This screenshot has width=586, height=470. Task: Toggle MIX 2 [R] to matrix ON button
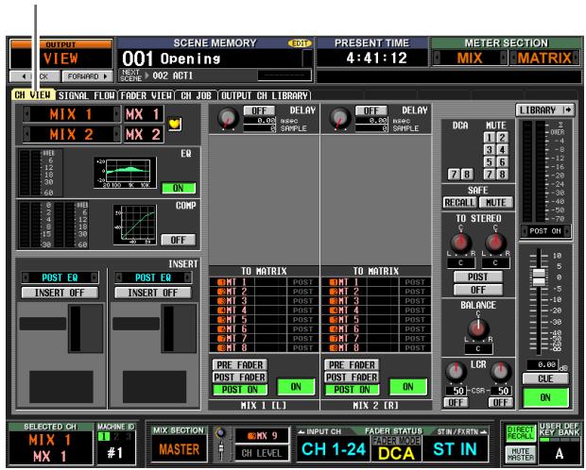pyautogui.click(x=408, y=387)
